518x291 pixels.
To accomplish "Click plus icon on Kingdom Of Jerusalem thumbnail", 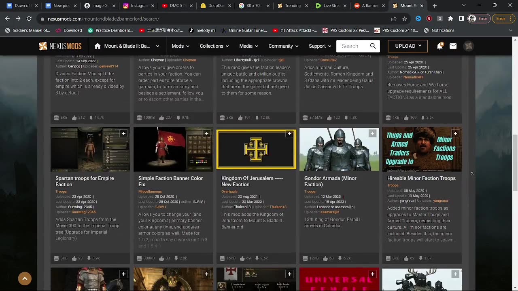I will 289,133.
